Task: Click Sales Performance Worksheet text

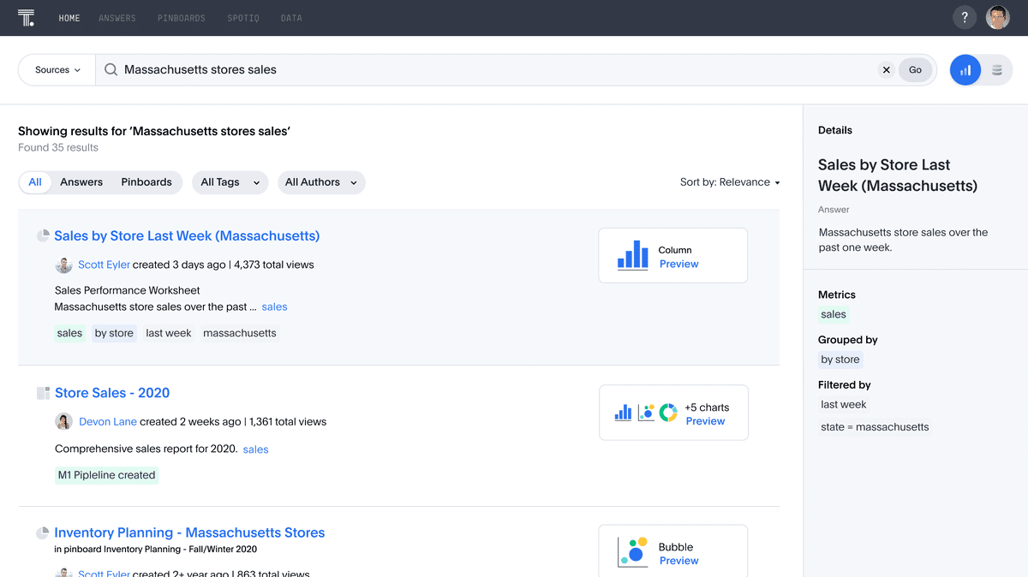Action: pos(127,290)
